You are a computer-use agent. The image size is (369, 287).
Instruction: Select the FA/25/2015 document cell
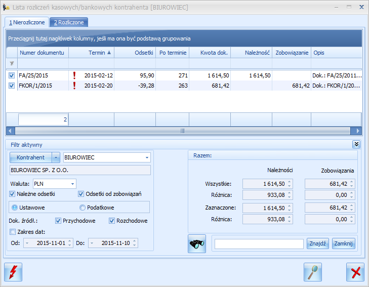(x=43, y=75)
